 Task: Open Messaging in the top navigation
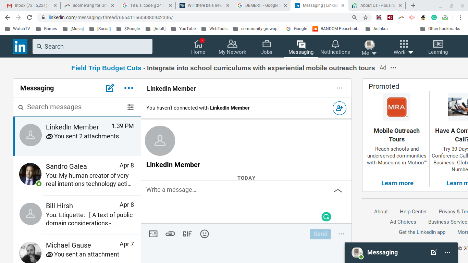pos(301,47)
